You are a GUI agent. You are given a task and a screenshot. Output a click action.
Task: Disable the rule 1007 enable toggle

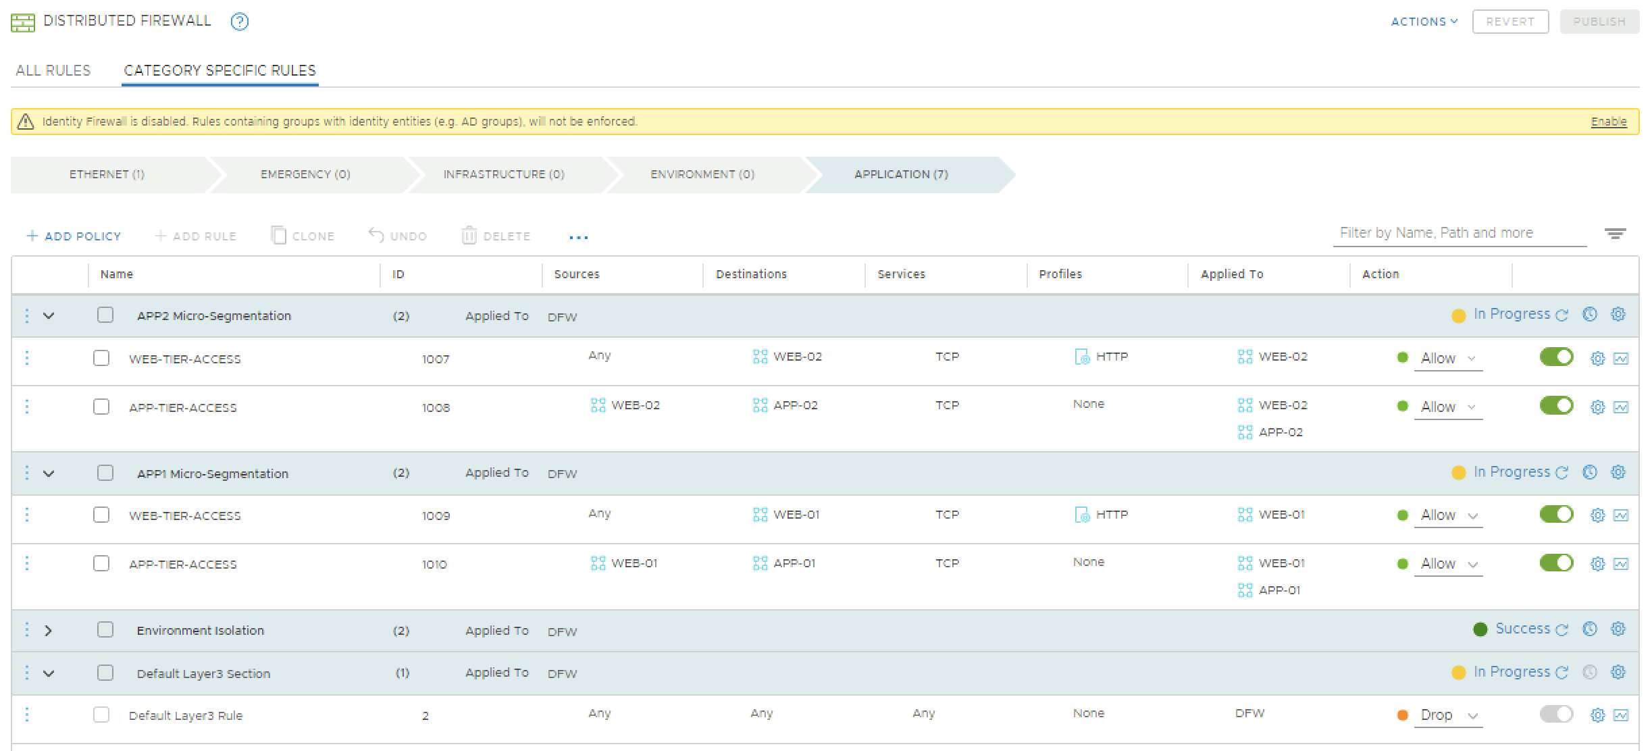(1556, 357)
